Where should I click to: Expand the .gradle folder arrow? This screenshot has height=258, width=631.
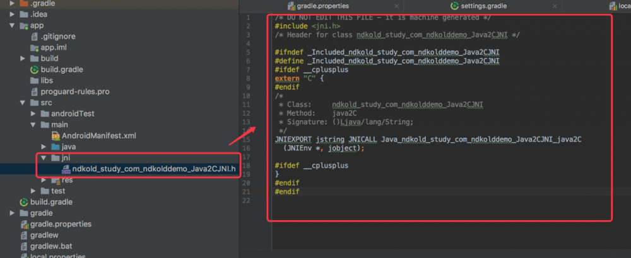point(12,3)
